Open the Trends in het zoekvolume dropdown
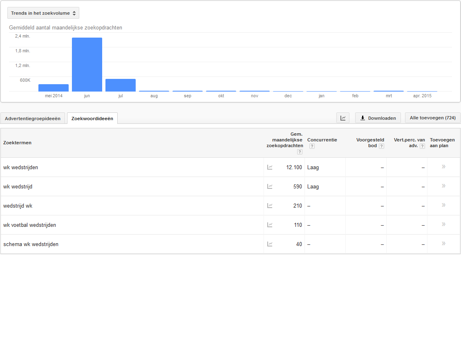461x356 pixels. point(43,13)
